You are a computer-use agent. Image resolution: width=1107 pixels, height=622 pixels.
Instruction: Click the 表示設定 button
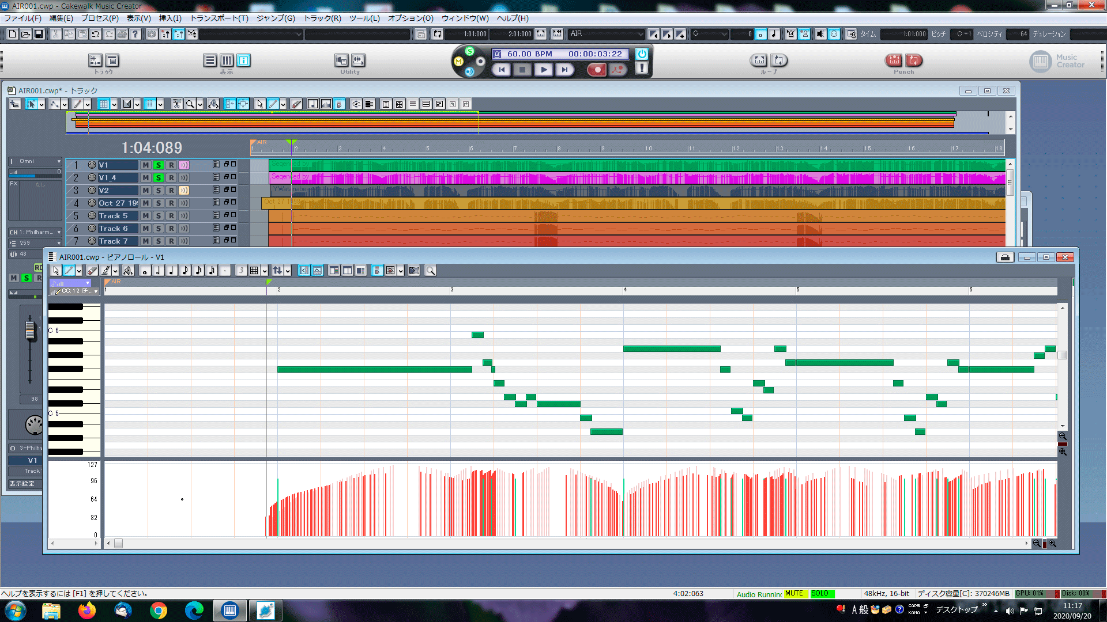22,484
